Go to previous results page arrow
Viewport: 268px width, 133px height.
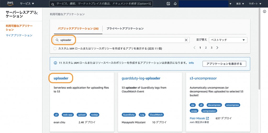pyautogui.click(x=194, y=48)
